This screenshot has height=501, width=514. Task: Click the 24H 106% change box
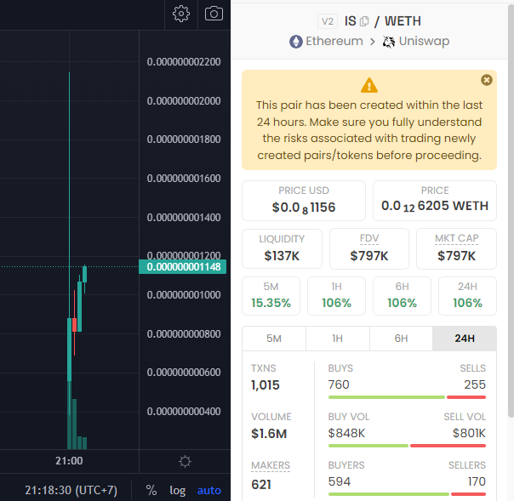(467, 296)
